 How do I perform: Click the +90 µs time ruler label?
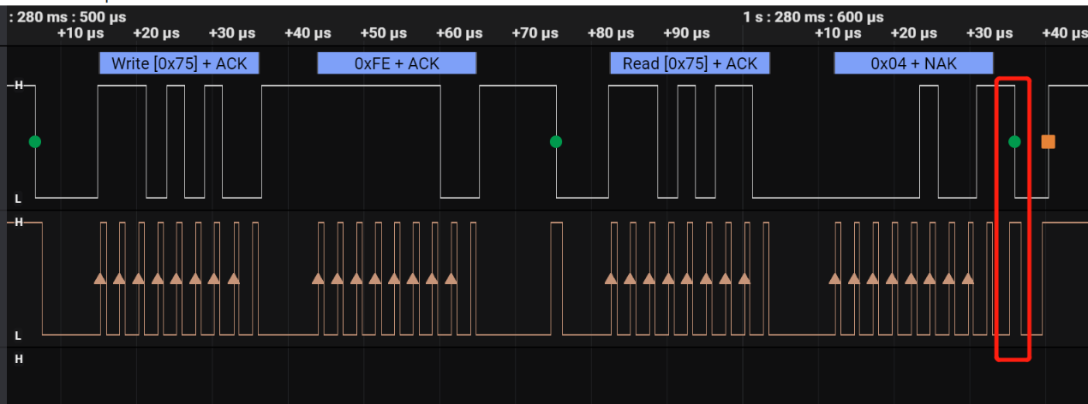tap(686, 33)
